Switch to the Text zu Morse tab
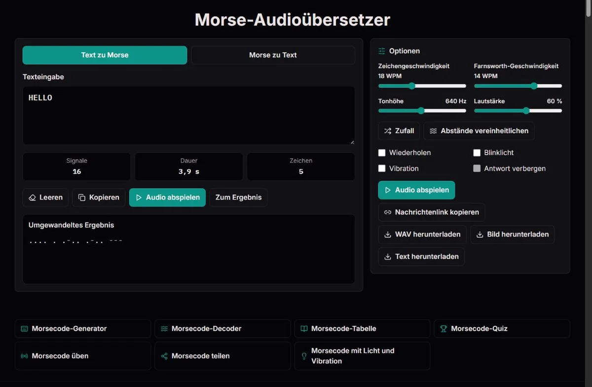 [105, 55]
